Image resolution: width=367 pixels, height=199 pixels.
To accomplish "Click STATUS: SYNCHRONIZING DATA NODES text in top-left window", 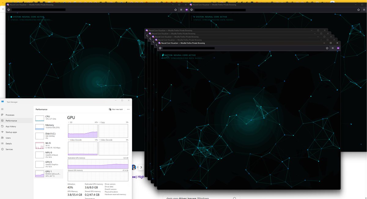I will (x=31, y=20).
